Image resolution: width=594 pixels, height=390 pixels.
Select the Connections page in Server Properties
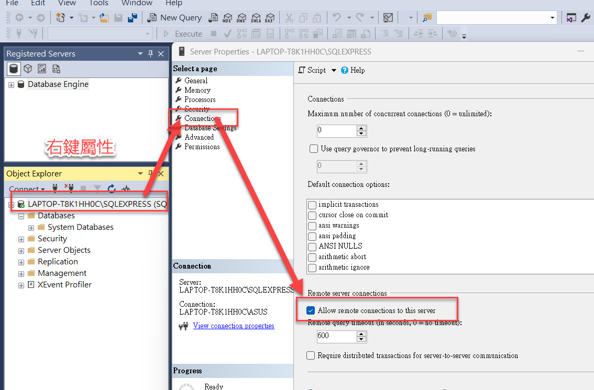click(x=199, y=118)
